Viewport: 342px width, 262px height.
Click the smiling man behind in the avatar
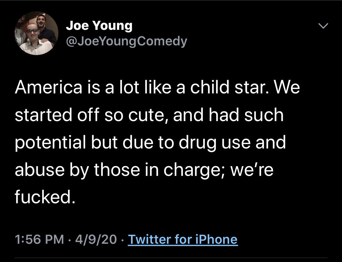click(x=41, y=21)
